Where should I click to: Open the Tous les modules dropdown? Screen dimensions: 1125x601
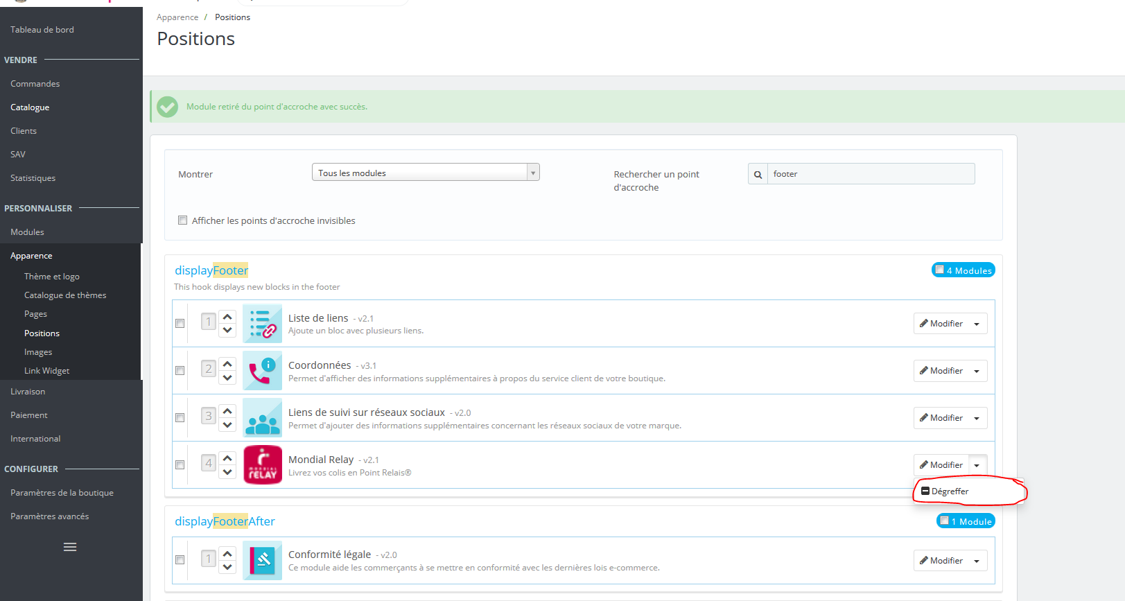(426, 173)
